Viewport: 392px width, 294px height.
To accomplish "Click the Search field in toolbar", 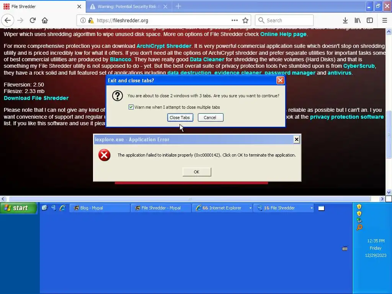I will (x=284, y=21).
